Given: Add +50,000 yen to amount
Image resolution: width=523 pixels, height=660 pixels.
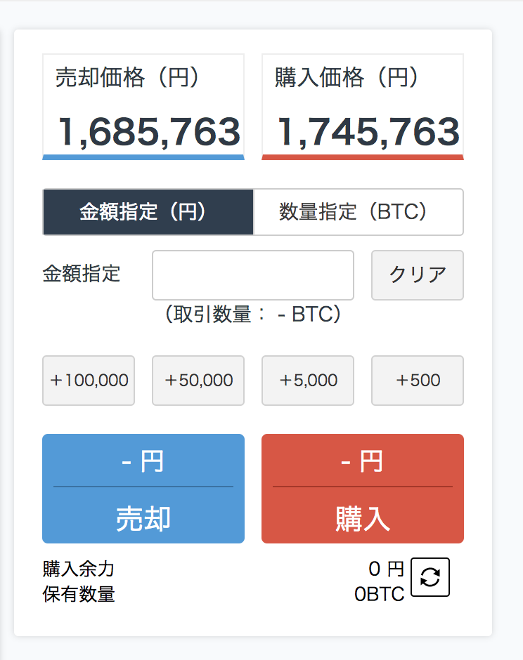Looking at the screenshot, I should click(x=198, y=381).
